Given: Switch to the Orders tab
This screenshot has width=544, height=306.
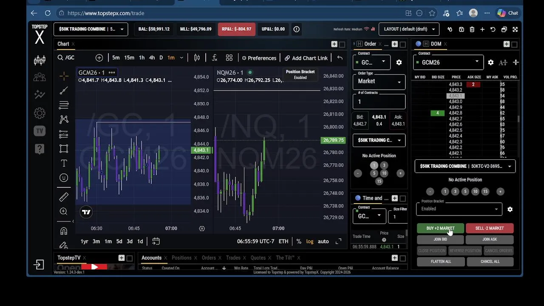Looking at the screenshot, I should [209, 258].
